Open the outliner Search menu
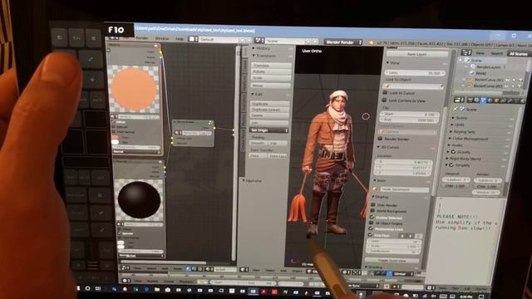 tap(496, 53)
